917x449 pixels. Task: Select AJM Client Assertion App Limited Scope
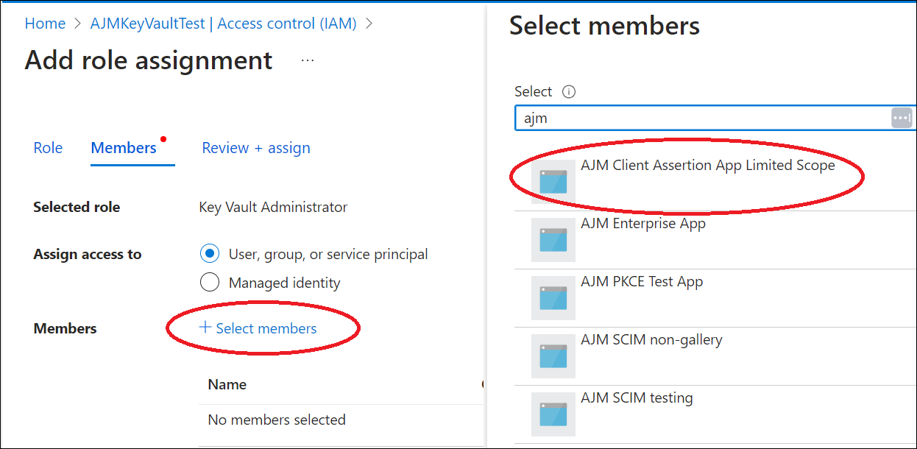click(707, 166)
